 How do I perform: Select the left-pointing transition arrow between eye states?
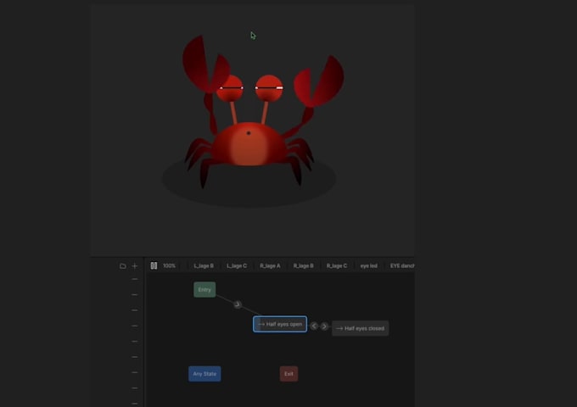point(314,326)
